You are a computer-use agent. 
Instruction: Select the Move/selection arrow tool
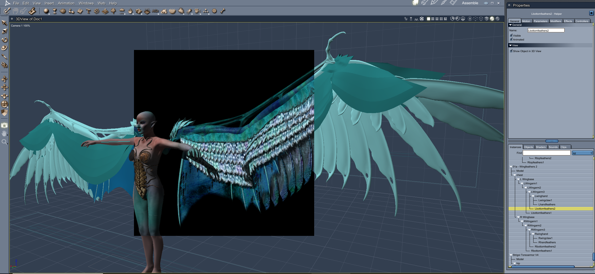coord(4,23)
